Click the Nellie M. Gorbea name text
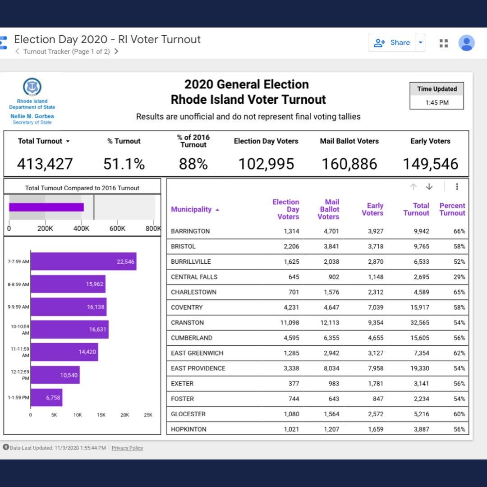The height and width of the screenshot is (487, 487). click(x=32, y=116)
